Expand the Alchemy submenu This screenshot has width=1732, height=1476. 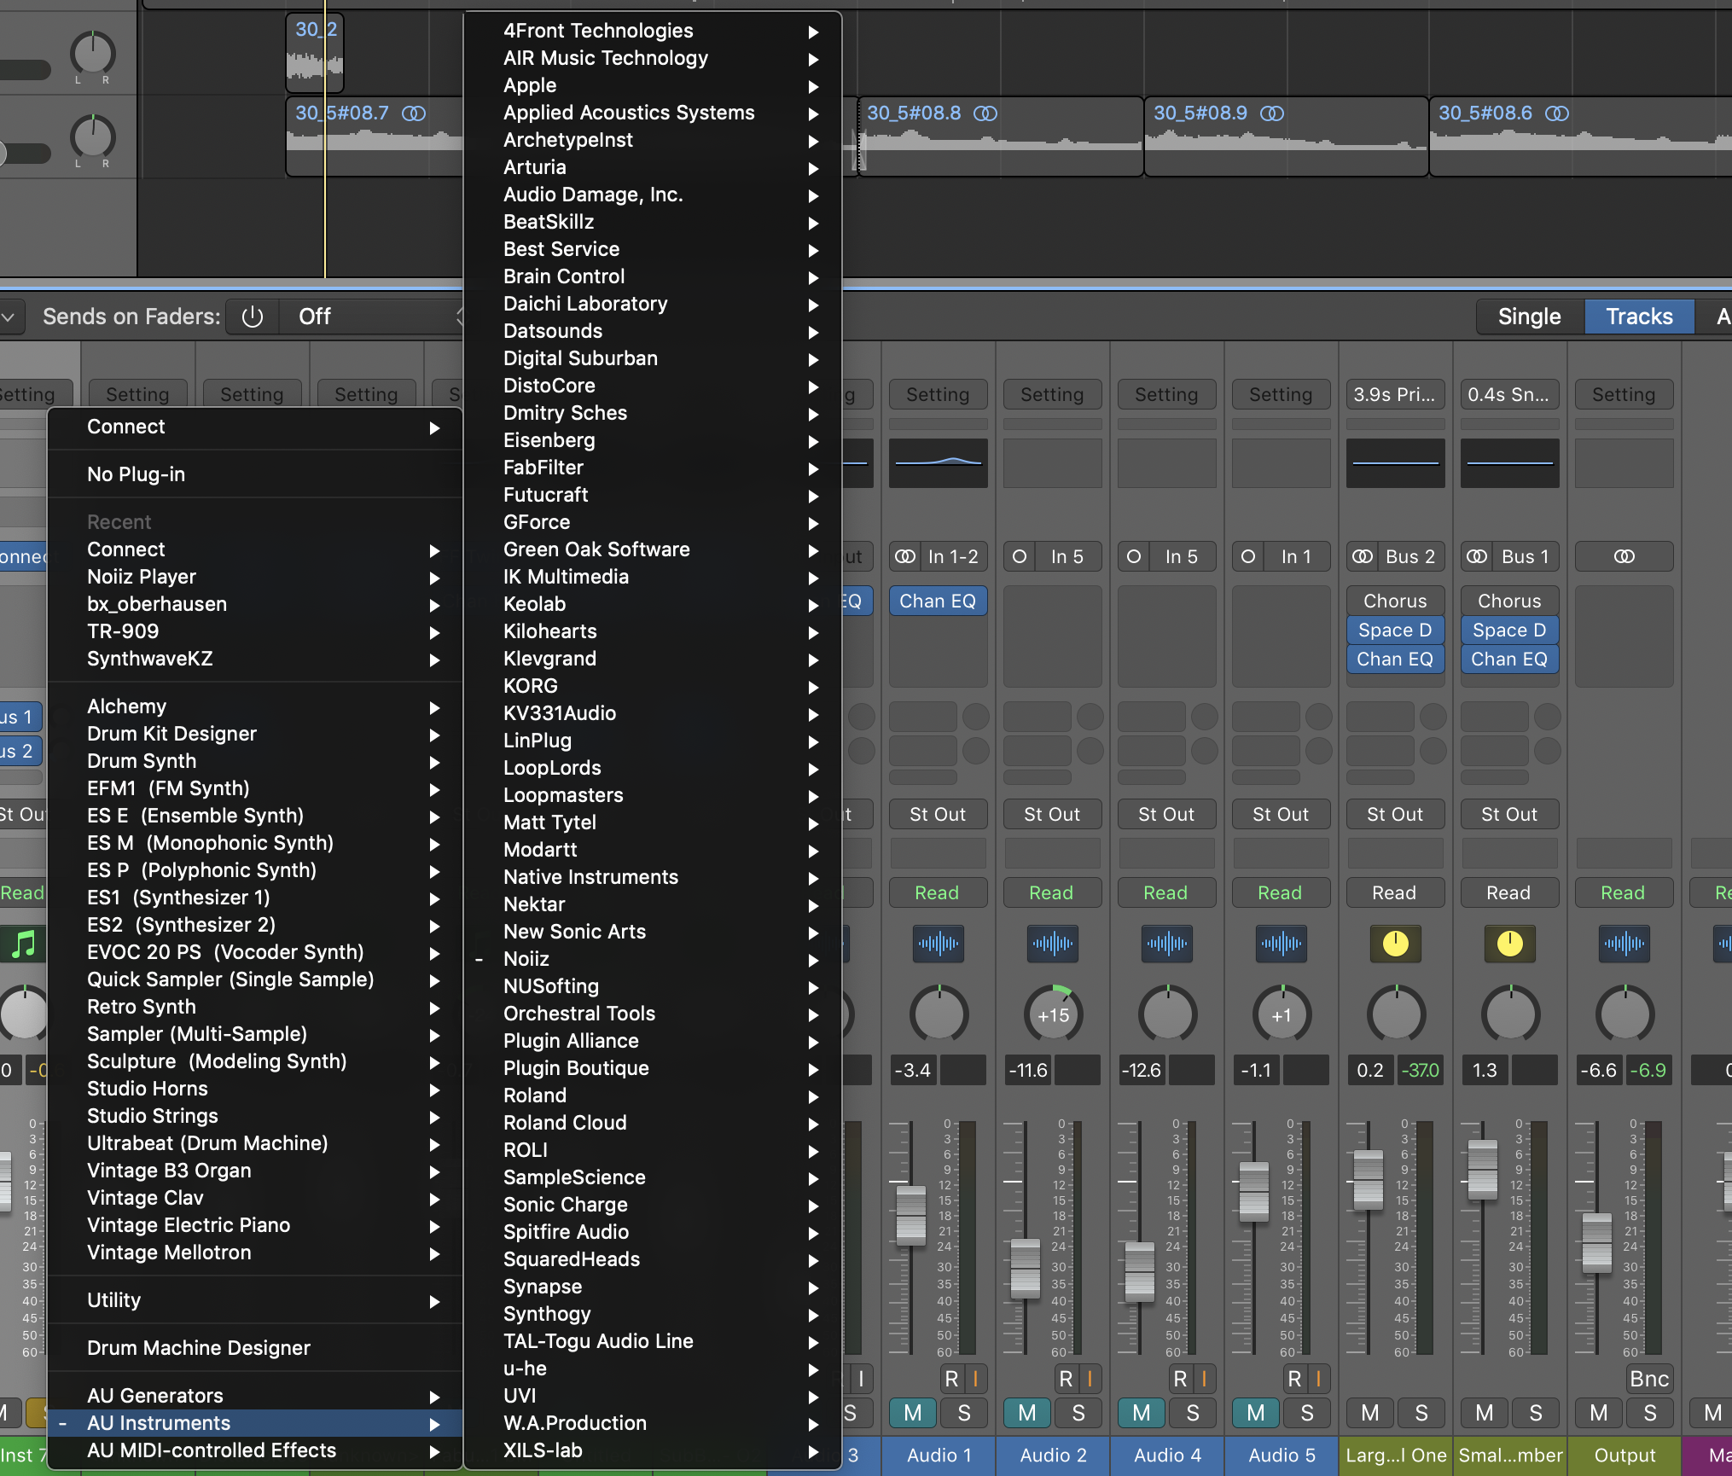coord(256,707)
